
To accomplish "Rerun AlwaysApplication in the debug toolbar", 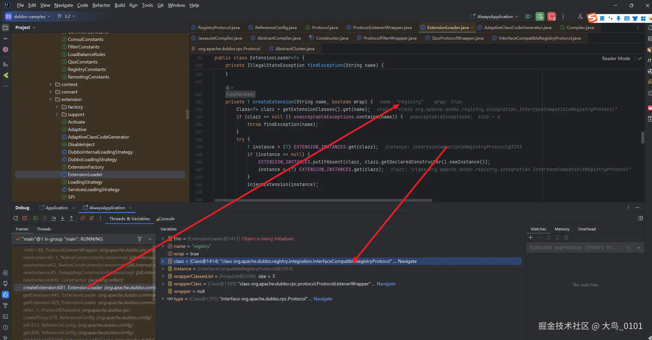I will click(x=16, y=218).
